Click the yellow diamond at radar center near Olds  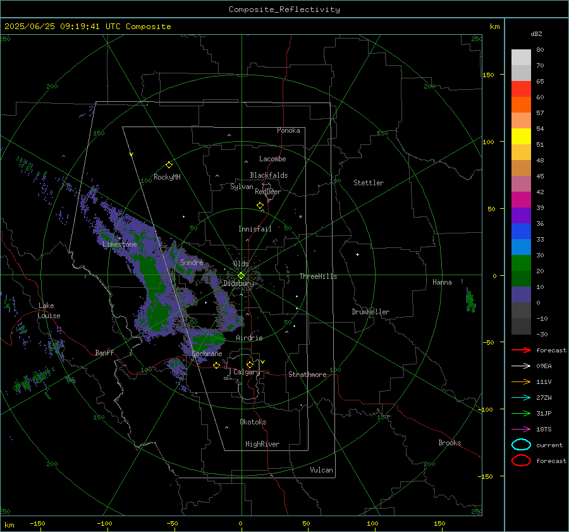(241, 276)
